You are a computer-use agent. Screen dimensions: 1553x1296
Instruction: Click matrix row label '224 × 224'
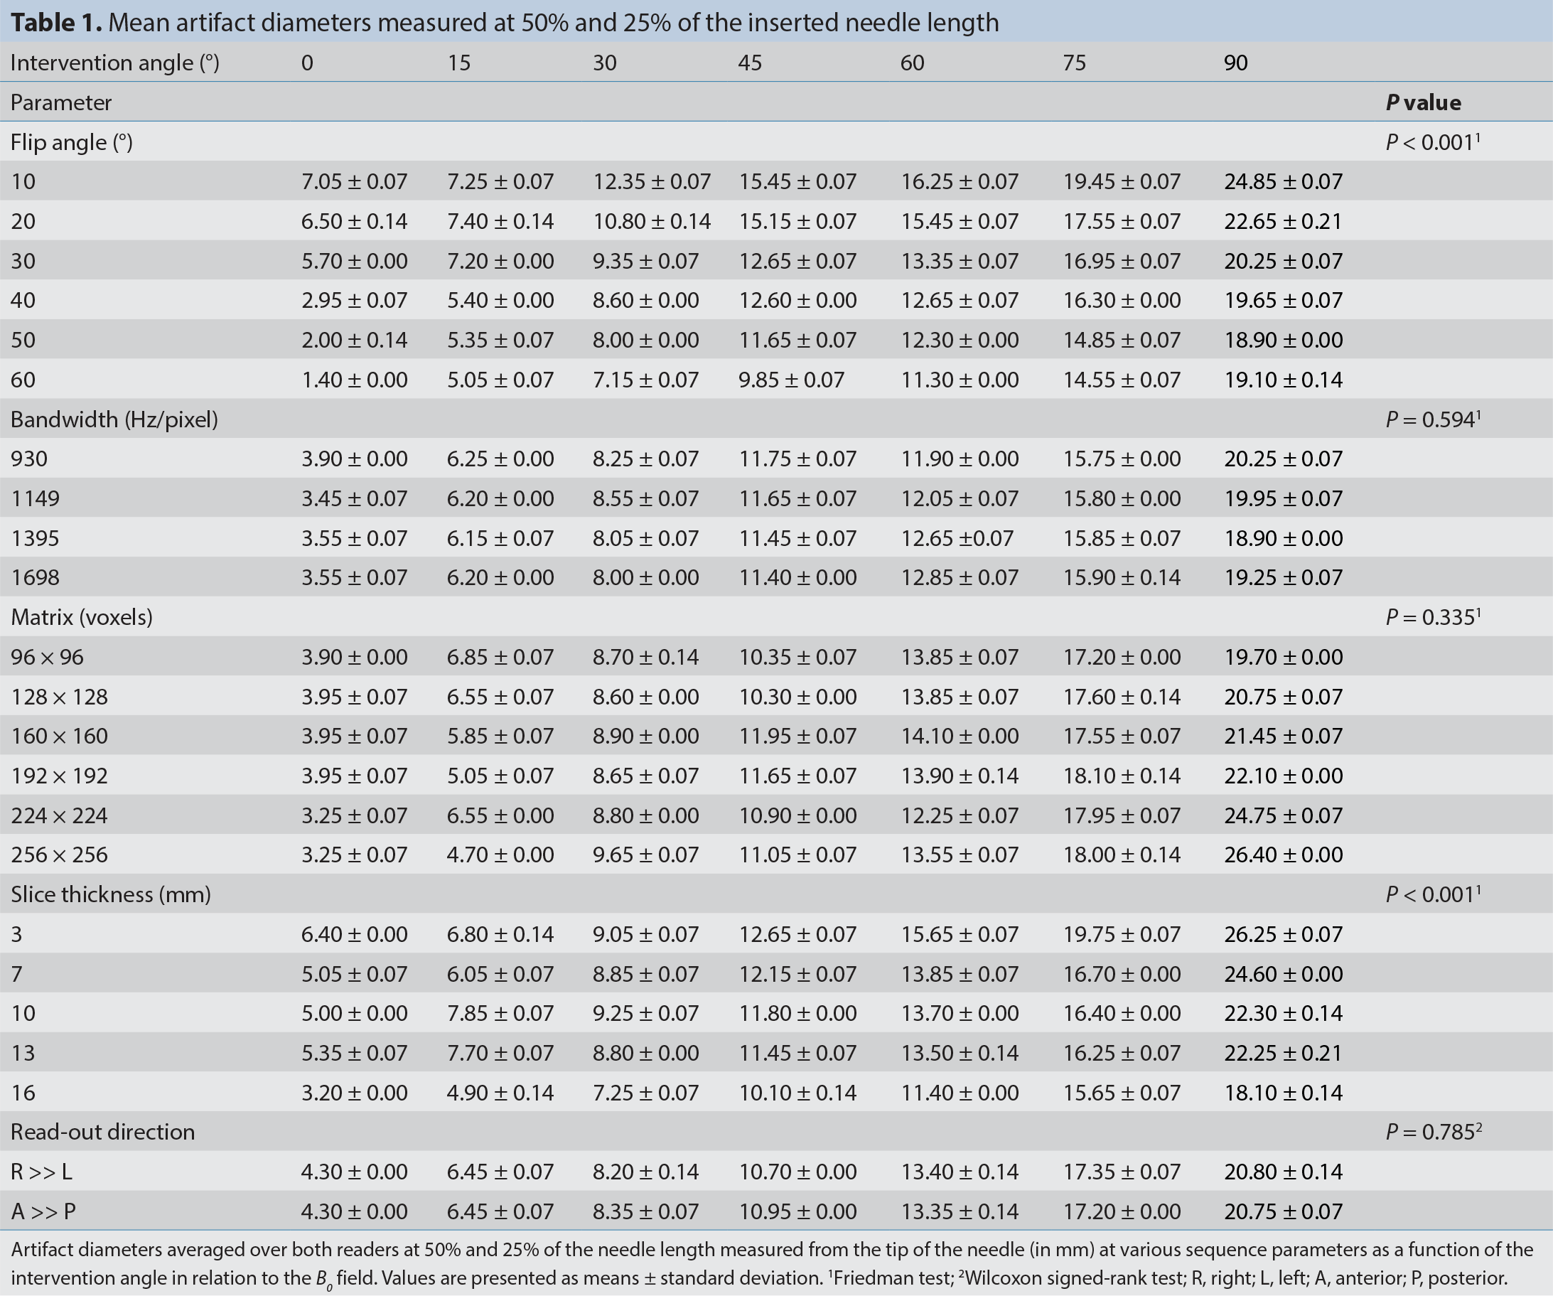coord(59,816)
